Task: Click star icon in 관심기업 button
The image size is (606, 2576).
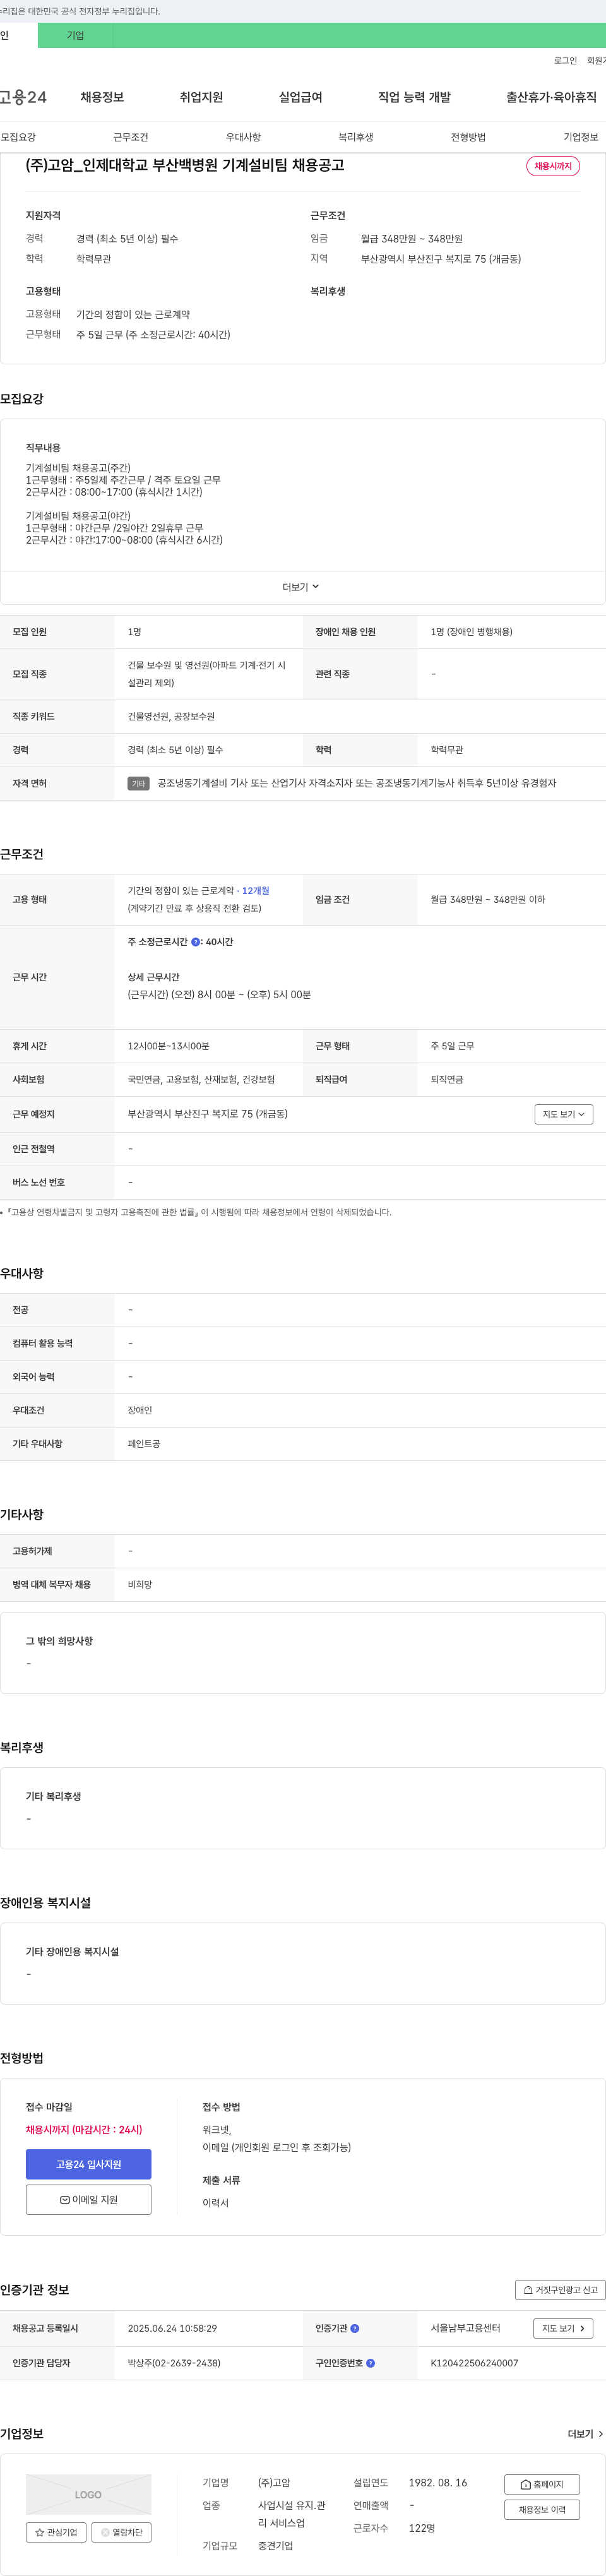Action: click(40, 2532)
